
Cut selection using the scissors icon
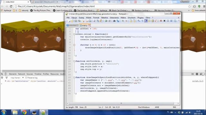(x=94, y=21)
